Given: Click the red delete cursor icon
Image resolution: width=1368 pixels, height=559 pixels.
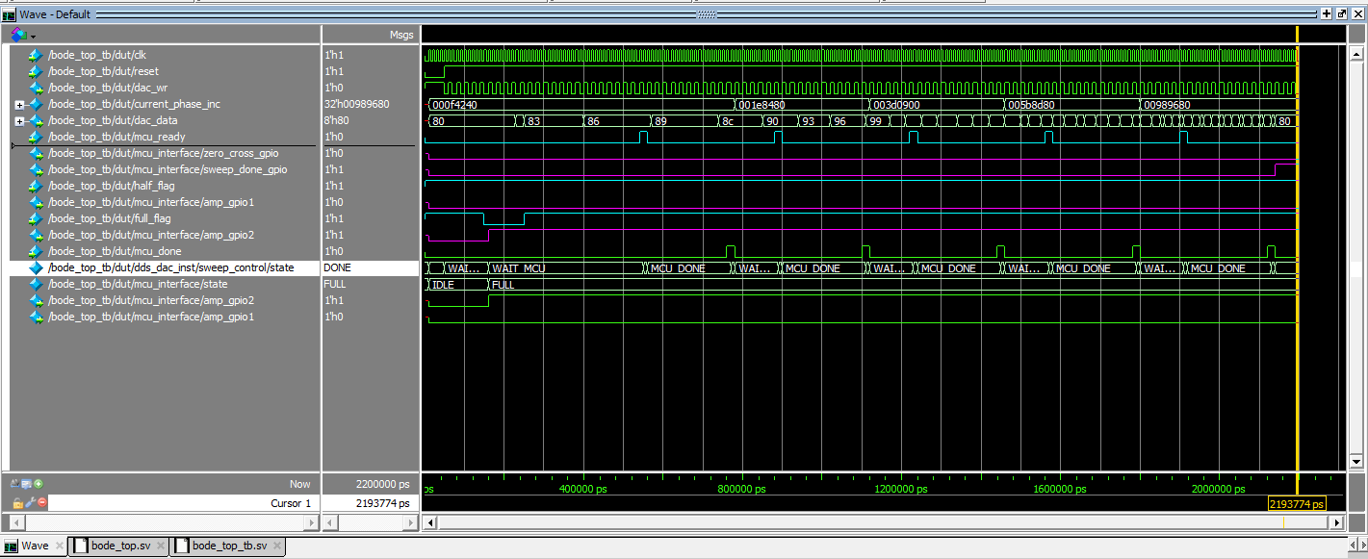Looking at the screenshot, I should (41, 503).
